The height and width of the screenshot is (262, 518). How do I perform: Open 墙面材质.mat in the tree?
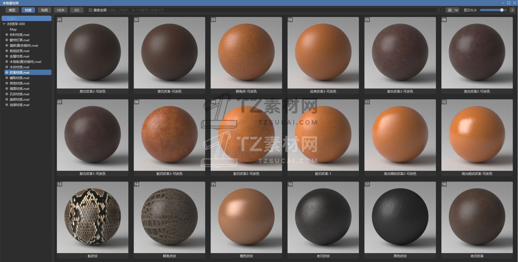[19, 89]
